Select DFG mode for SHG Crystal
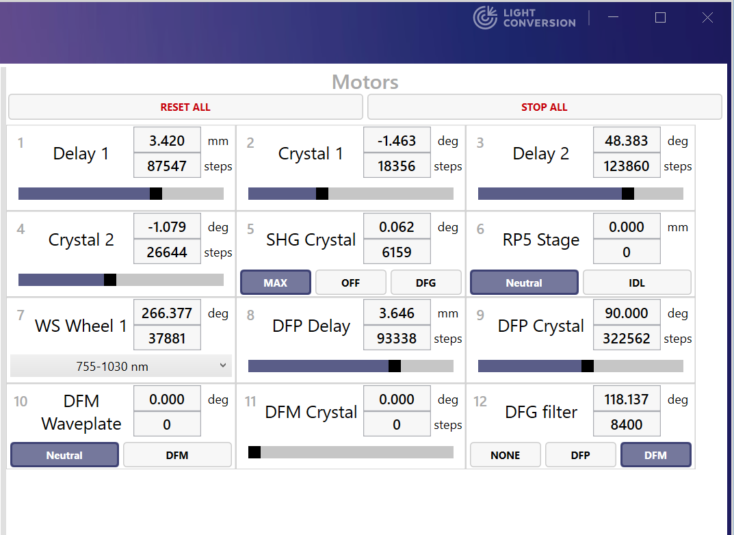The height and width of the screenshot is (535, 734). coord(425,283)
